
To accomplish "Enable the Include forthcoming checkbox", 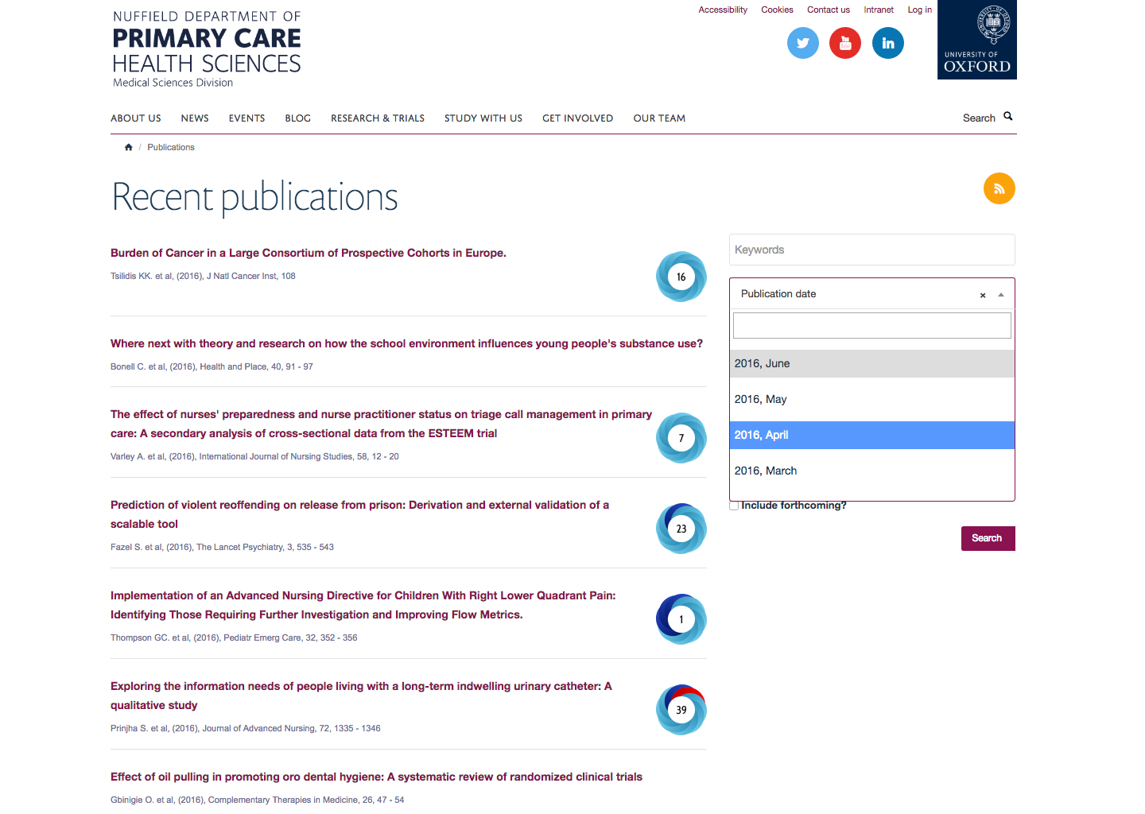I will click(x=735, y=506).
